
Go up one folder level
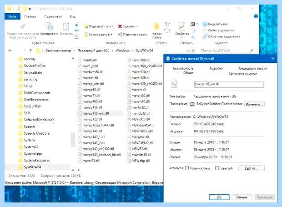coord(31,50)
